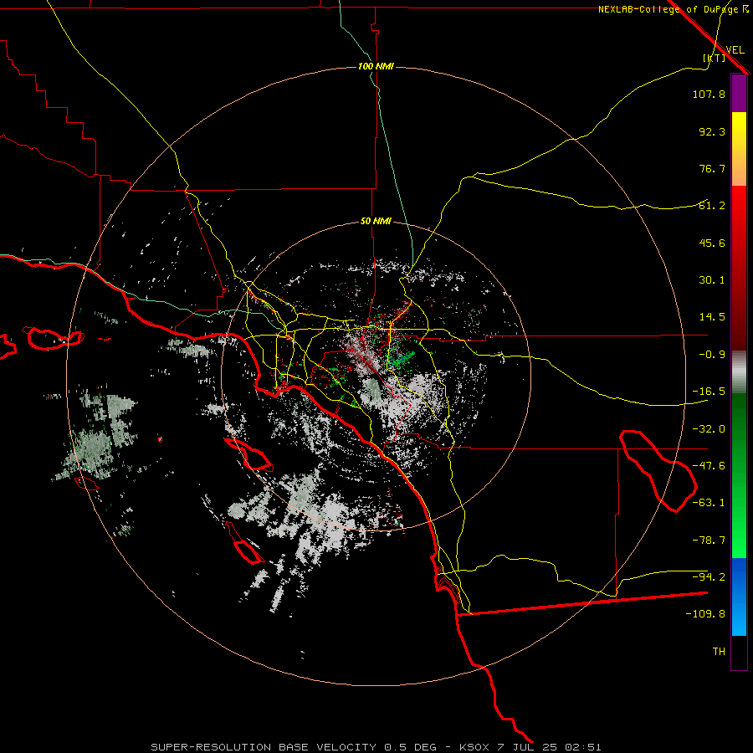Screen dimensions: 753x753
Task: Select the 45.6 scale value
Action: [x=712, y=243]
